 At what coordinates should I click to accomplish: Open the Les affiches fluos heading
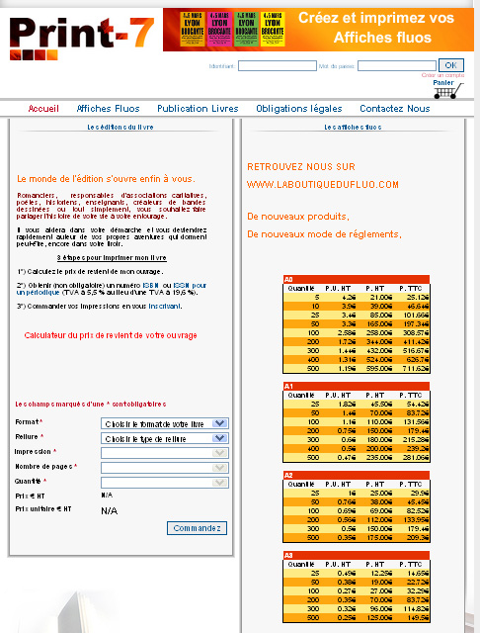pyautogui.click(x=353, y=128)
